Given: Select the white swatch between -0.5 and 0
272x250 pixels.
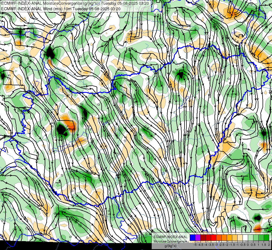Looking at the screenshot, I should (245, 237).
